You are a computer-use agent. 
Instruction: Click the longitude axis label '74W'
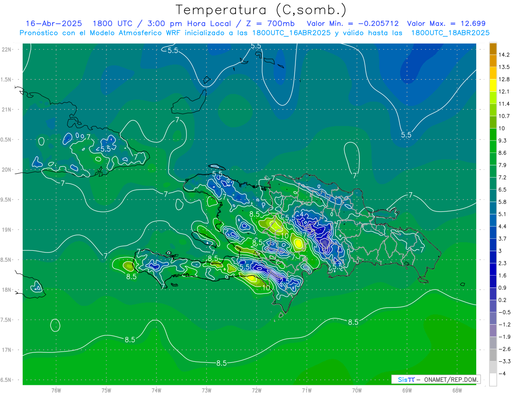[156, 390]
